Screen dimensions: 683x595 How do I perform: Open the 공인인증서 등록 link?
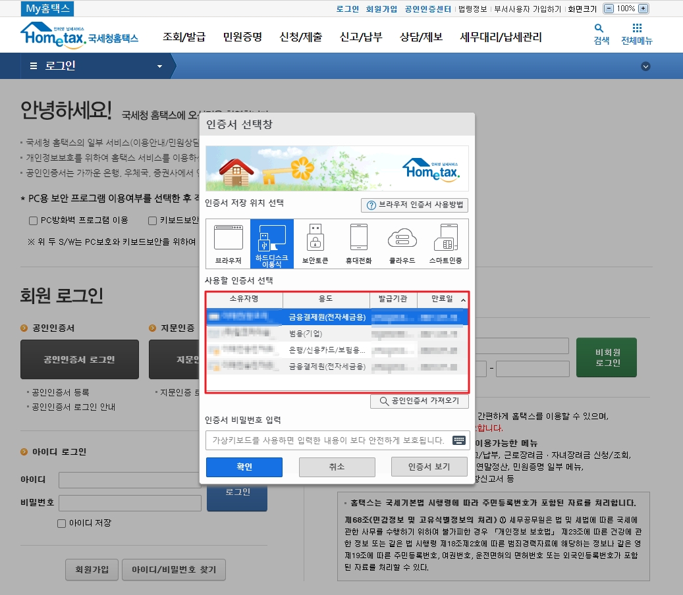tap(61, 392)
